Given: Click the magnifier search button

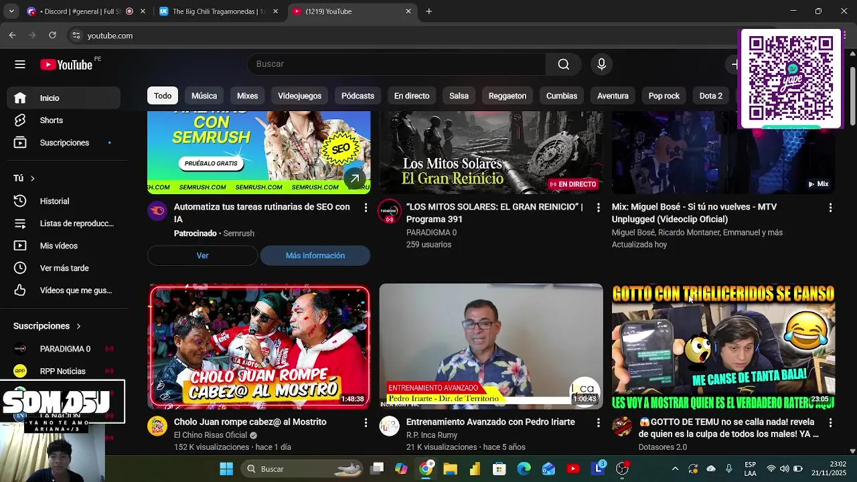Looking at the screenshot, I should [564, 64].
